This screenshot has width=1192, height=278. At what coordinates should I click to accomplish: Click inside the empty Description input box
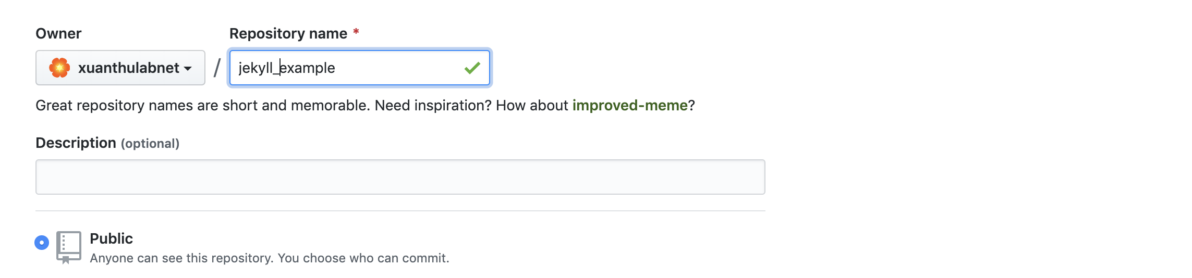[400, 177]
